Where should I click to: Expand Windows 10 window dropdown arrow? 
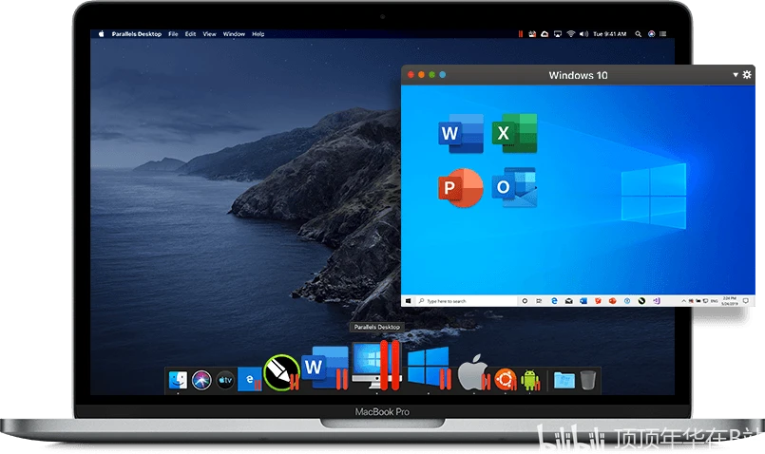click(736, 75)
